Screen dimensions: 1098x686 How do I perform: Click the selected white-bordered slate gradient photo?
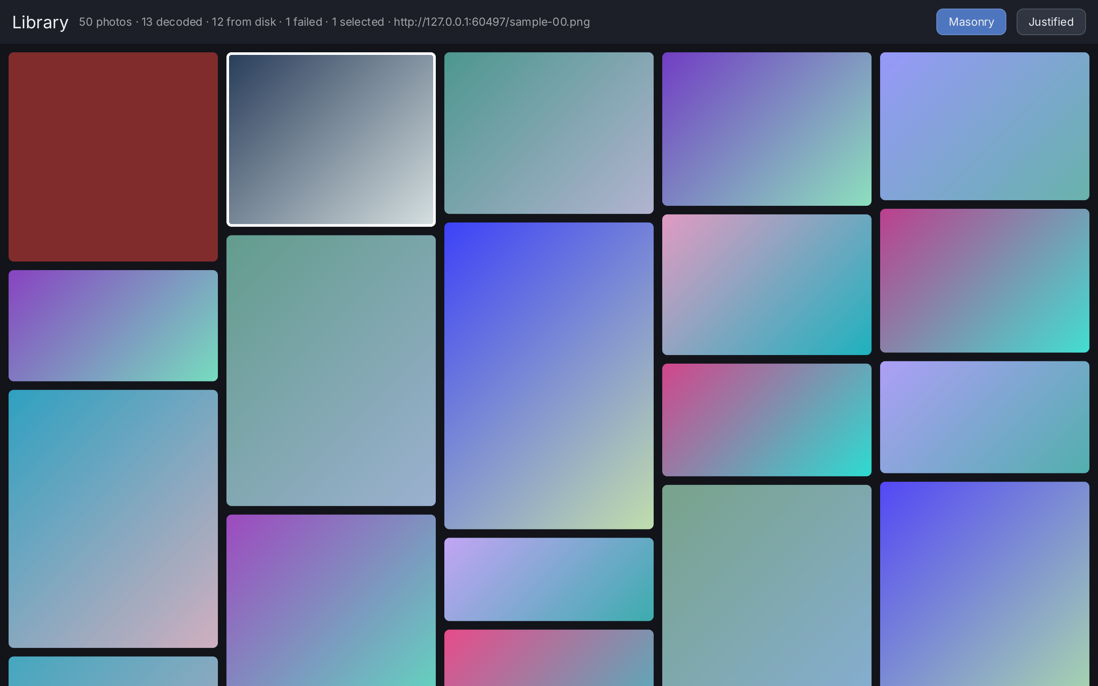pos(331,139)
